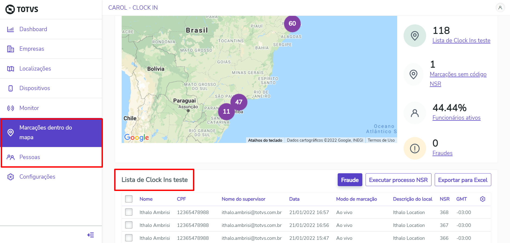510x243 pixels.
Task: Click Exportar para Excel button
Action: (x=463, y=180)
